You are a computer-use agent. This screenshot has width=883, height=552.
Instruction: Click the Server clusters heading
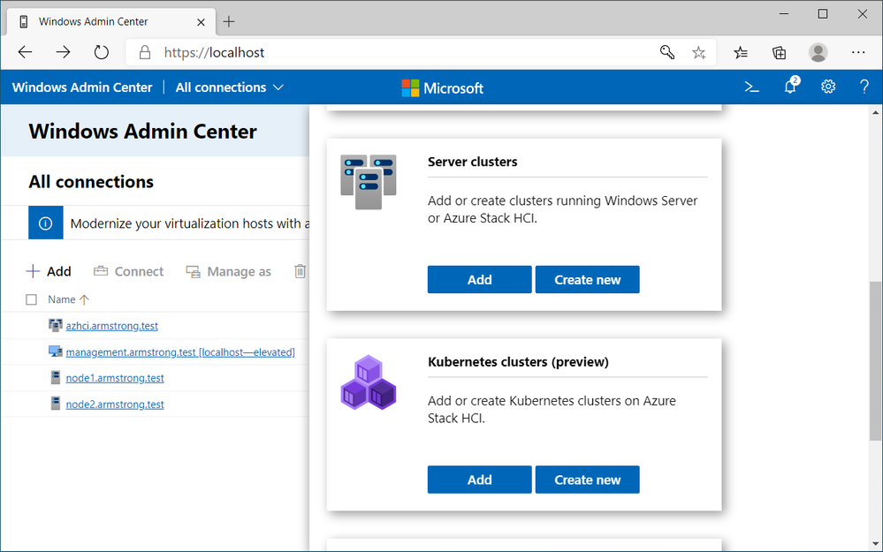[473, 162]
